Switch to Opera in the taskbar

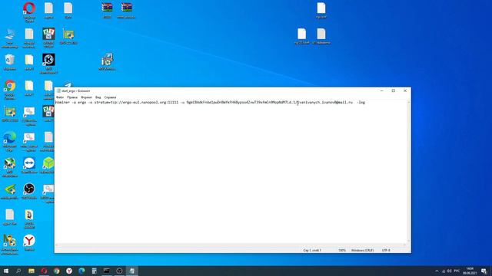click(44, 271)
